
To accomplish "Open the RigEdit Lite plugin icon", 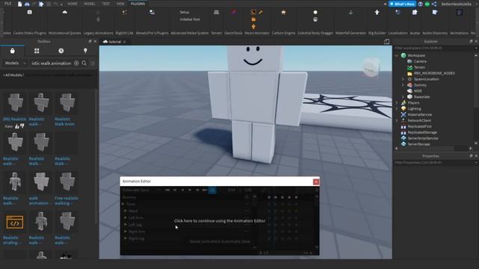I will pos(125,12).
